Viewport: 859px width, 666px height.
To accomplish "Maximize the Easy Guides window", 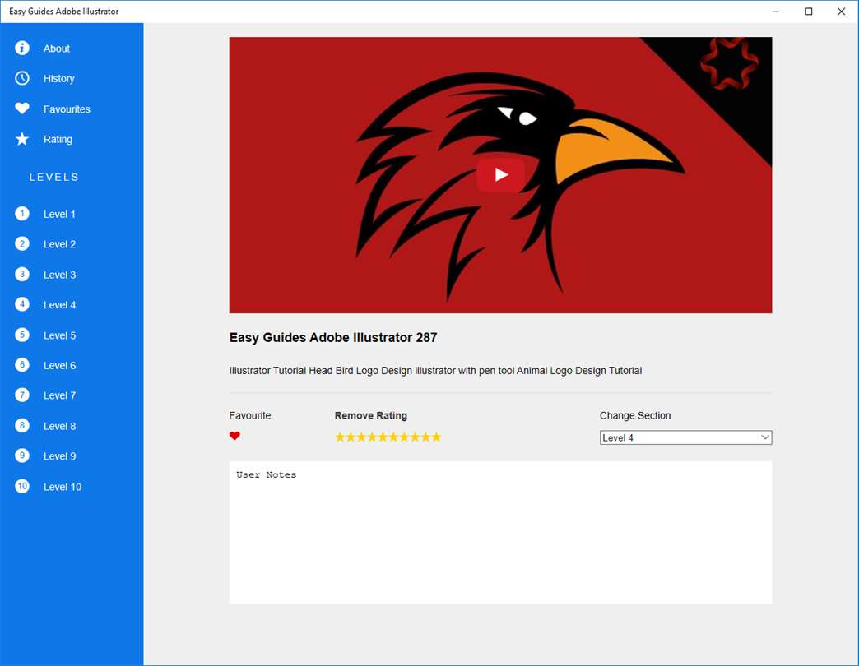I will point(808,12).
